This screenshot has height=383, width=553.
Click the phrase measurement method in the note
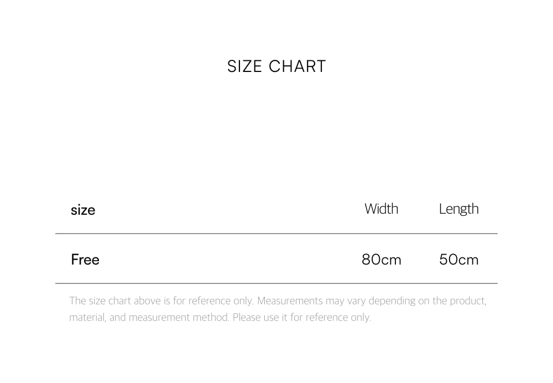click(178, 317)
